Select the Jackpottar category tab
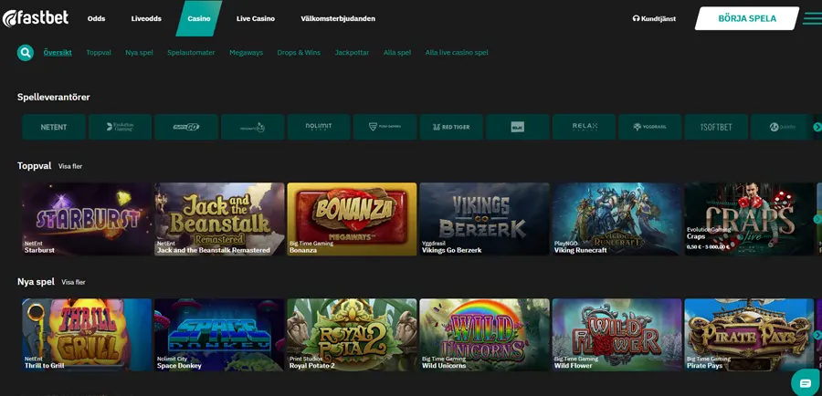The width and height of the screenshot is (822, 396). pos(352,52)
